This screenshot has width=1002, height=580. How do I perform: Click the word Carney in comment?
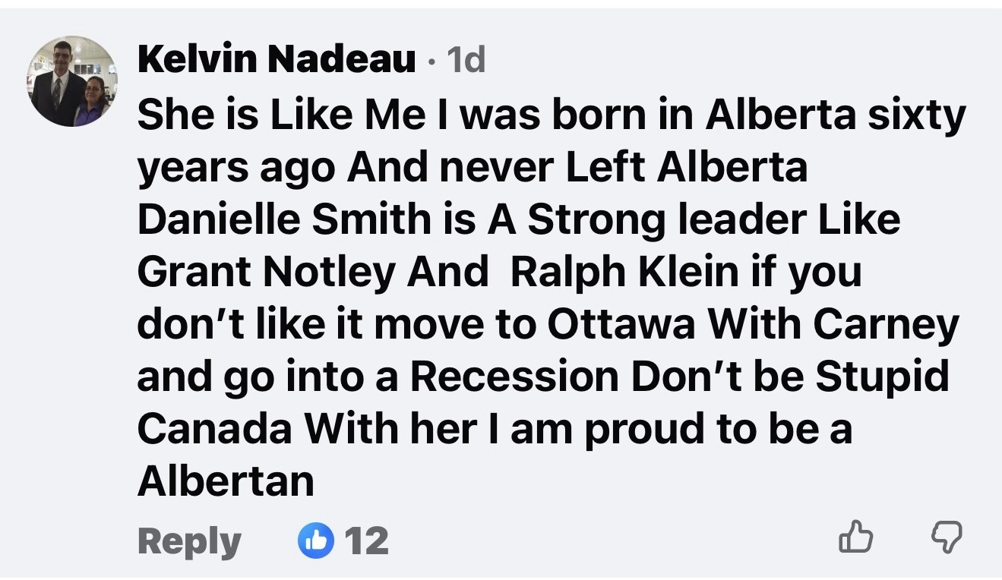coord(886,325)
